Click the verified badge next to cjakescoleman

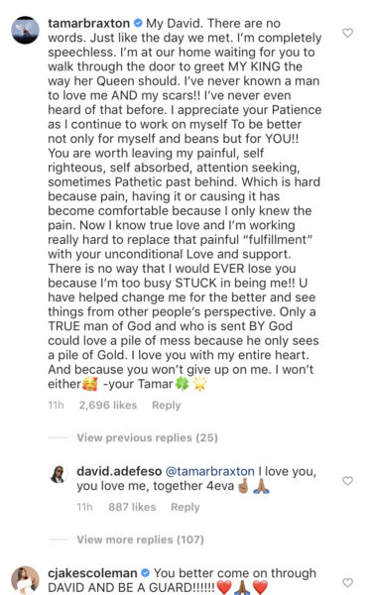tap(145, 572)
